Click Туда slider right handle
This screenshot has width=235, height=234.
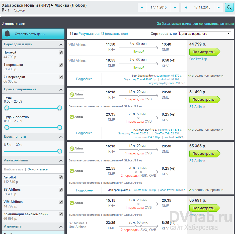click(x=60, y=108)
